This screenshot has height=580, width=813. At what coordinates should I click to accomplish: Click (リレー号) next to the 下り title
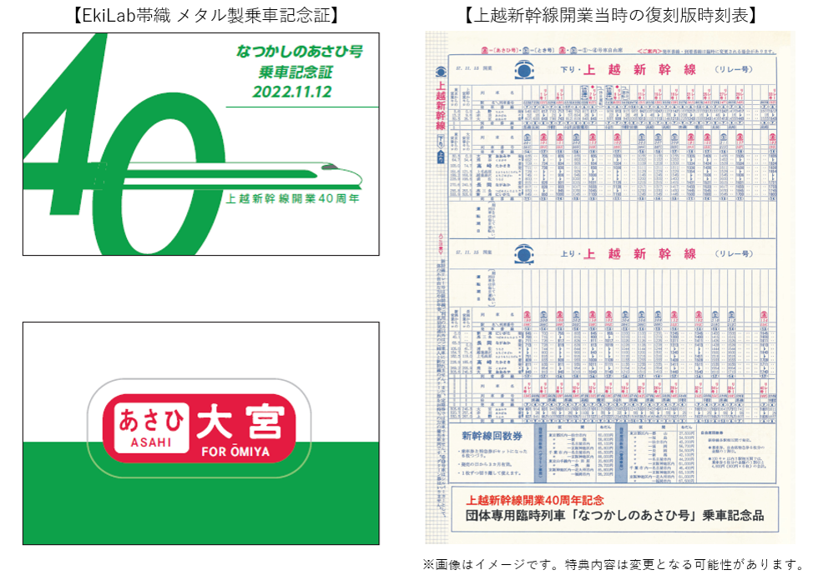click(734, 69)
